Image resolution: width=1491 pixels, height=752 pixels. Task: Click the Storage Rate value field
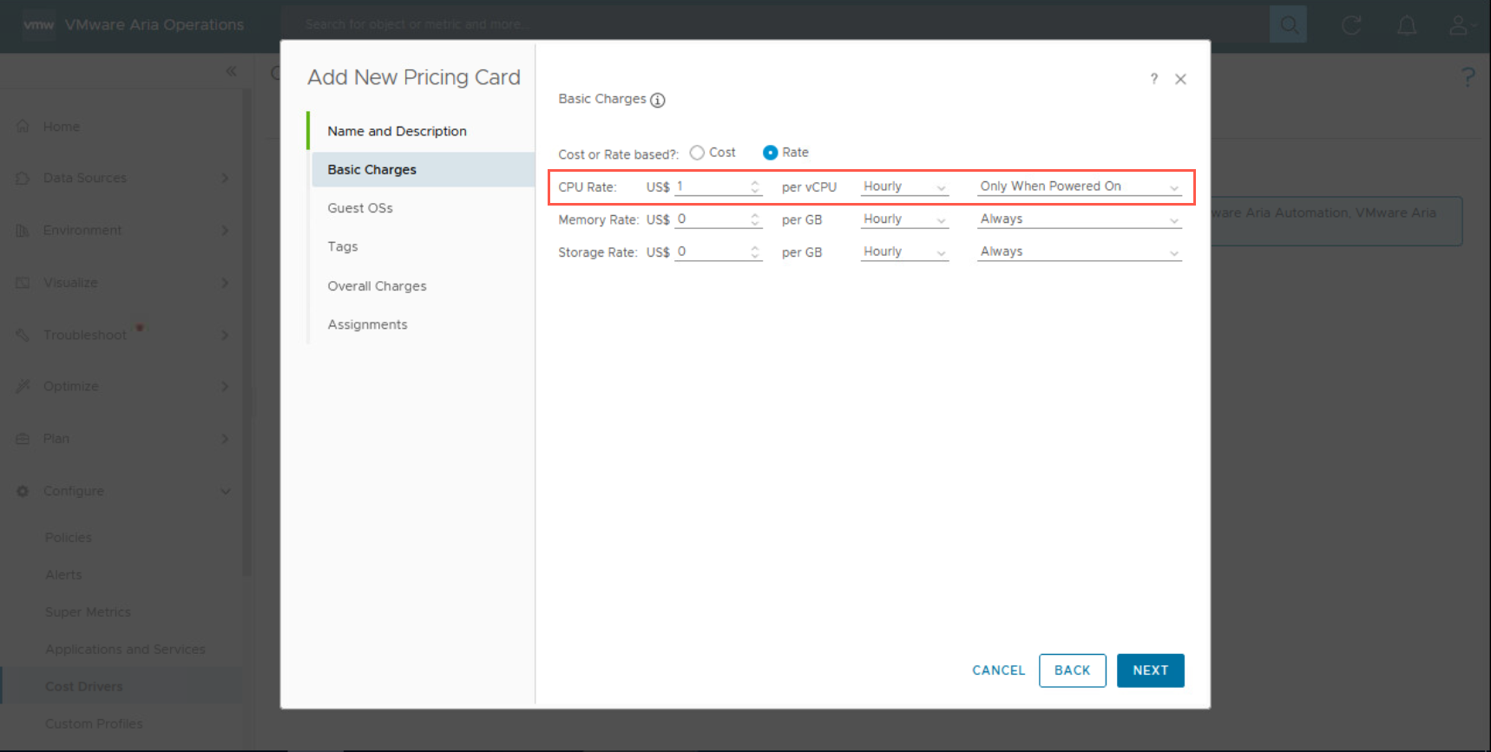click(x=712, y=252)
